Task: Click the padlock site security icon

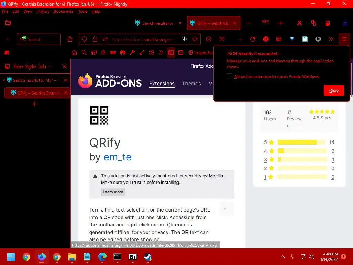Action: (x=95, y=39)
